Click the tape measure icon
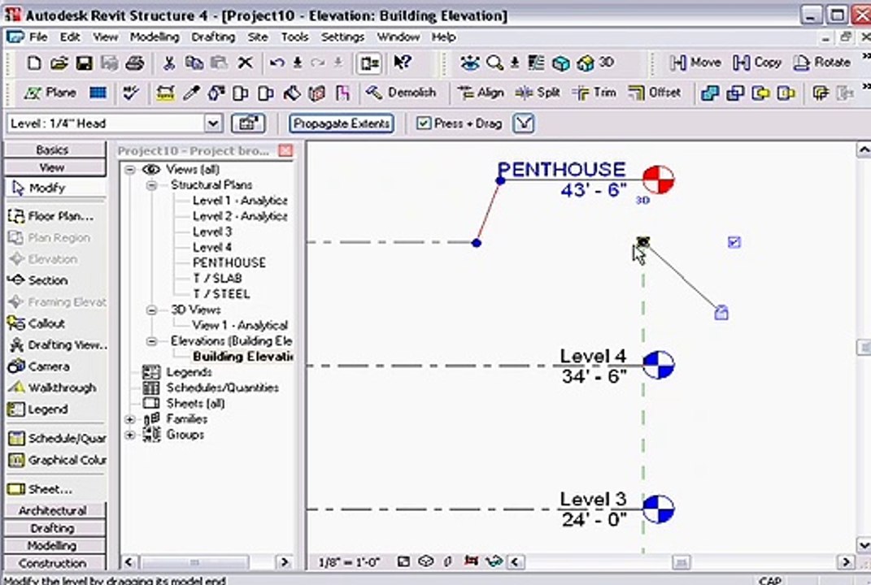 click(x=165, y=93)
